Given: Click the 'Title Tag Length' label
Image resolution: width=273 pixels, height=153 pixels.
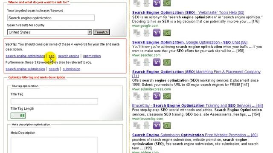Looking at the screenshot, I should pyautogui.click(x=22, y=109).
